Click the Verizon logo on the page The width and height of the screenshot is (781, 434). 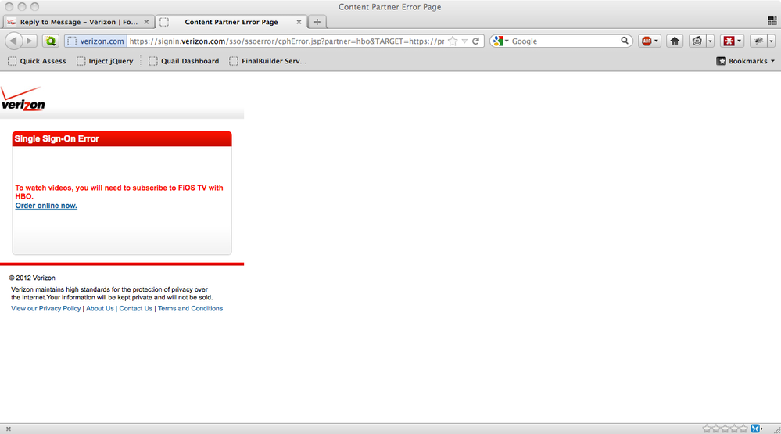(x=23, y=99)
